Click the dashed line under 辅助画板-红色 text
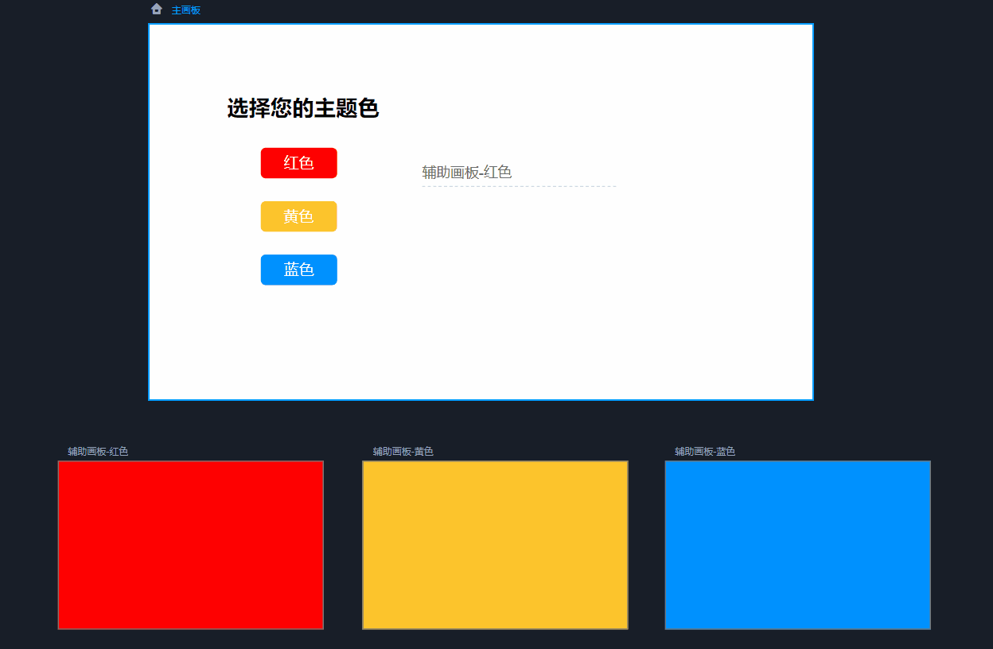993x649 pixels. click(519, 186)
